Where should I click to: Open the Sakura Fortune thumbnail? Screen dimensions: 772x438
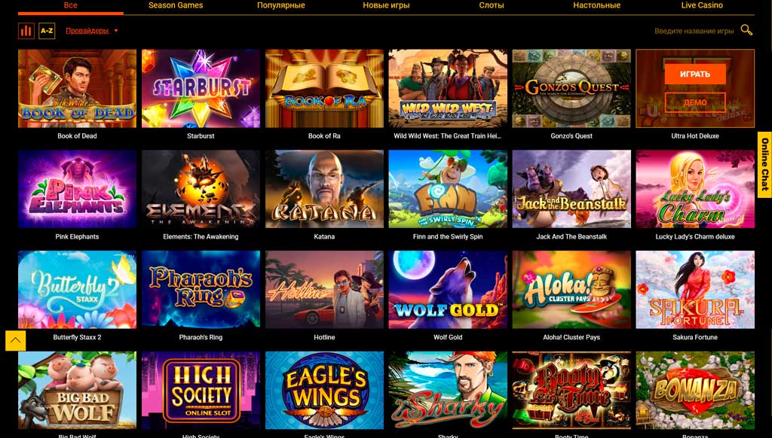pos(694,290)
